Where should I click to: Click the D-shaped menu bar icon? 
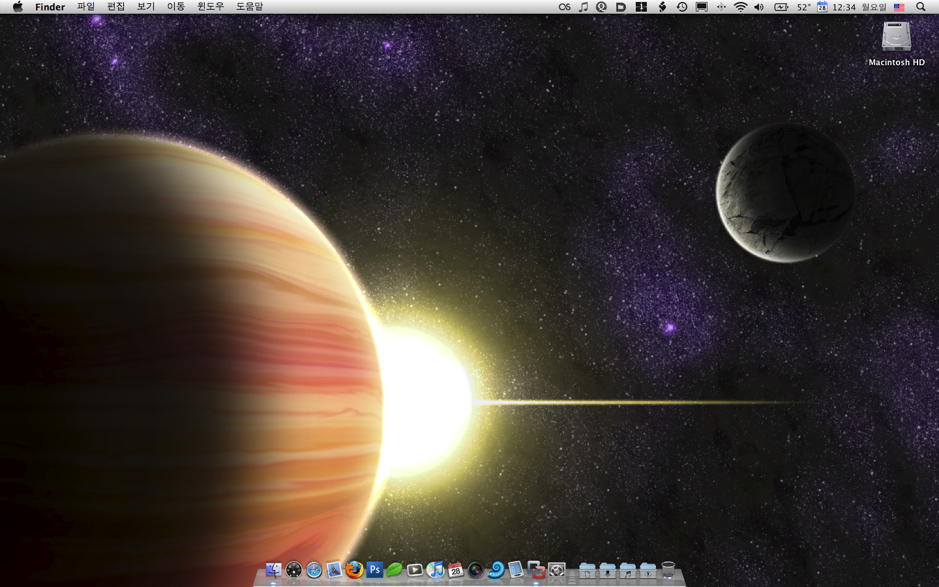click(621, 7)
